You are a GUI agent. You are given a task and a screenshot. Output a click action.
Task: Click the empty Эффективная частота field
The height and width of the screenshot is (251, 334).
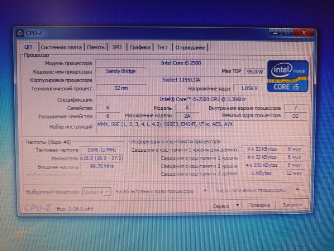coord(102,175)
